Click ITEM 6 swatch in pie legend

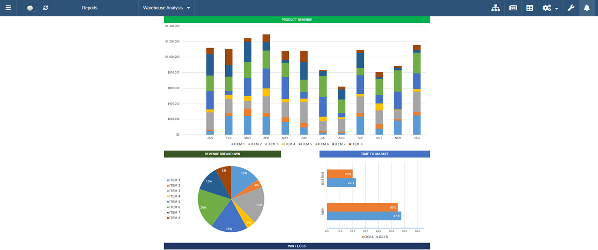168,207
